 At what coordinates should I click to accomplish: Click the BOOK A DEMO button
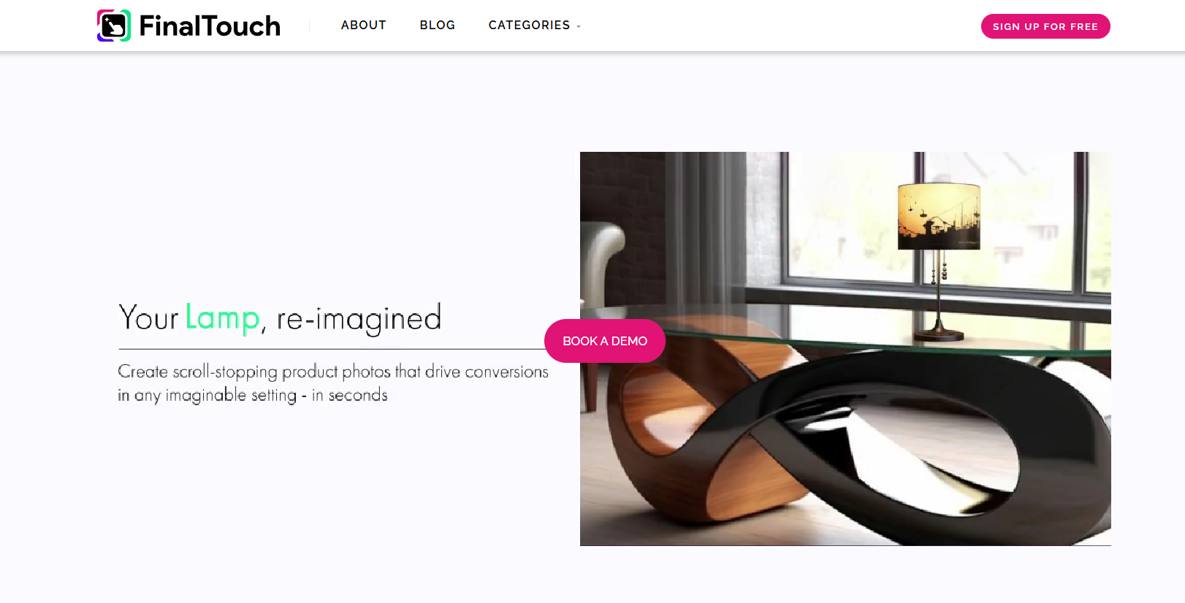[x=605, y=341]
